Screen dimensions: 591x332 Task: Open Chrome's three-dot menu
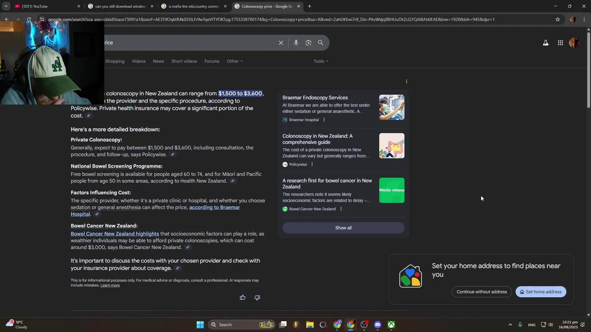584,19
